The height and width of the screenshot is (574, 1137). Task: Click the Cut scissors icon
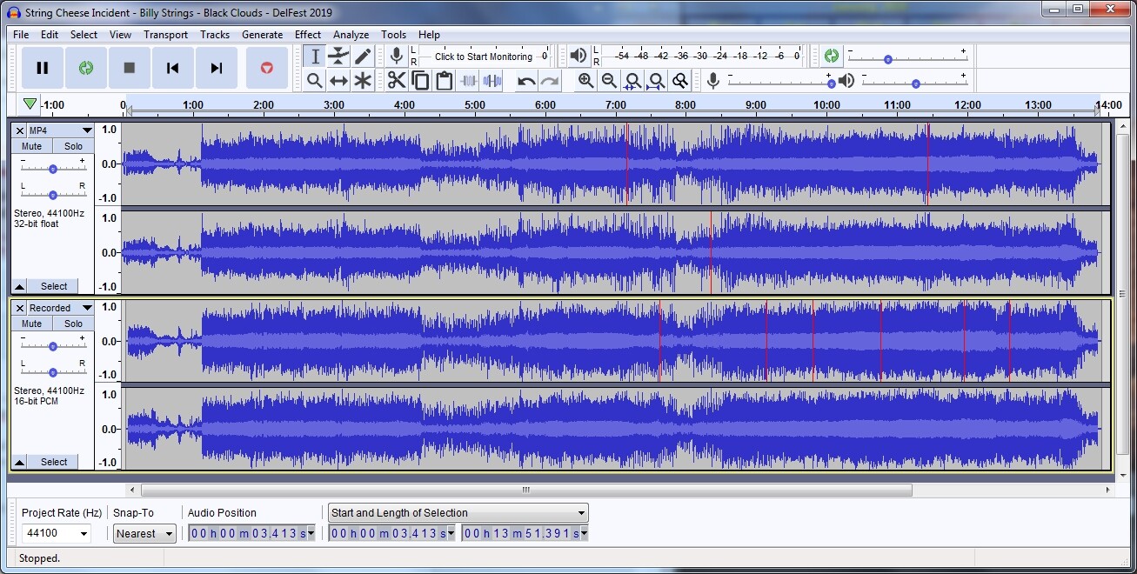click(397, 81)
